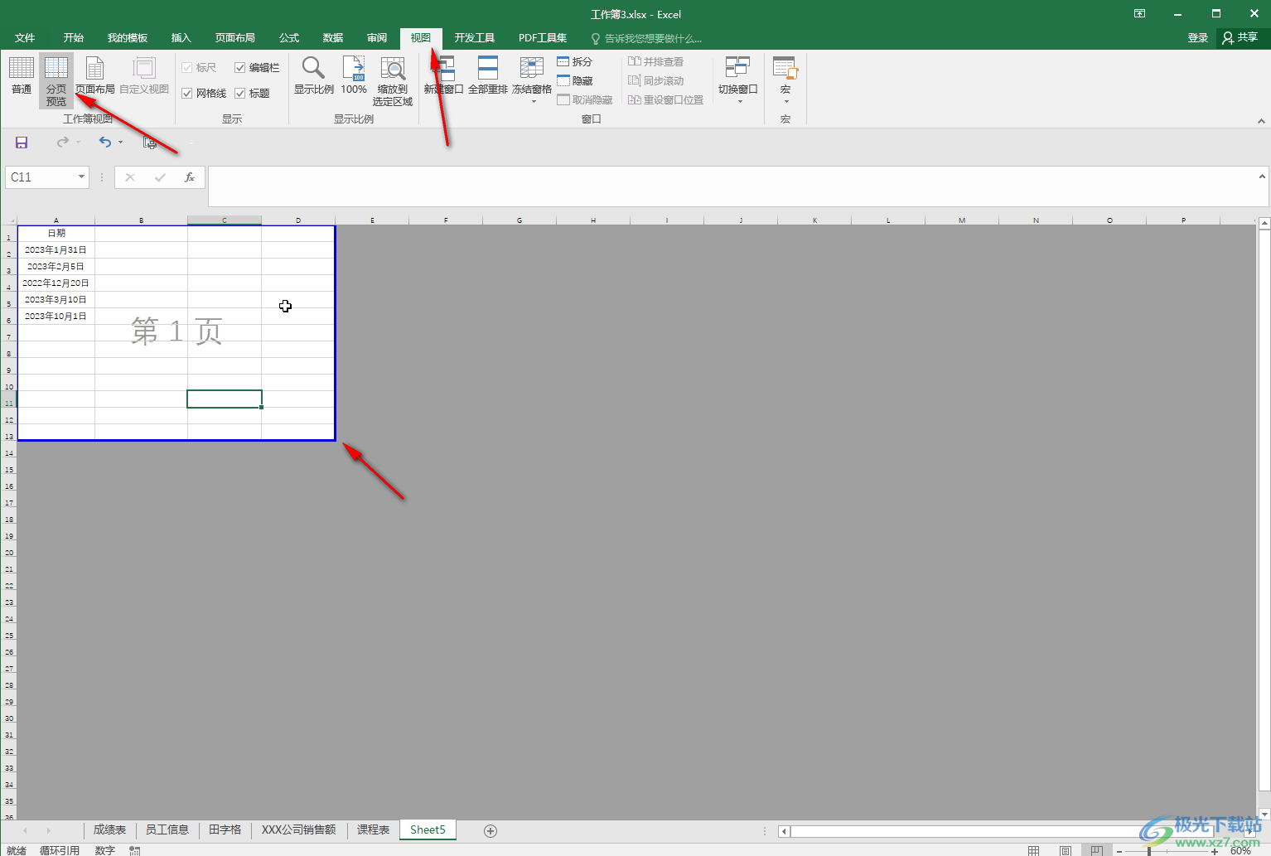This screenshot has width=1271, height=856.
Task: Click the 共享 share button
Action: pyautogui.click(x=1240, y=37)
